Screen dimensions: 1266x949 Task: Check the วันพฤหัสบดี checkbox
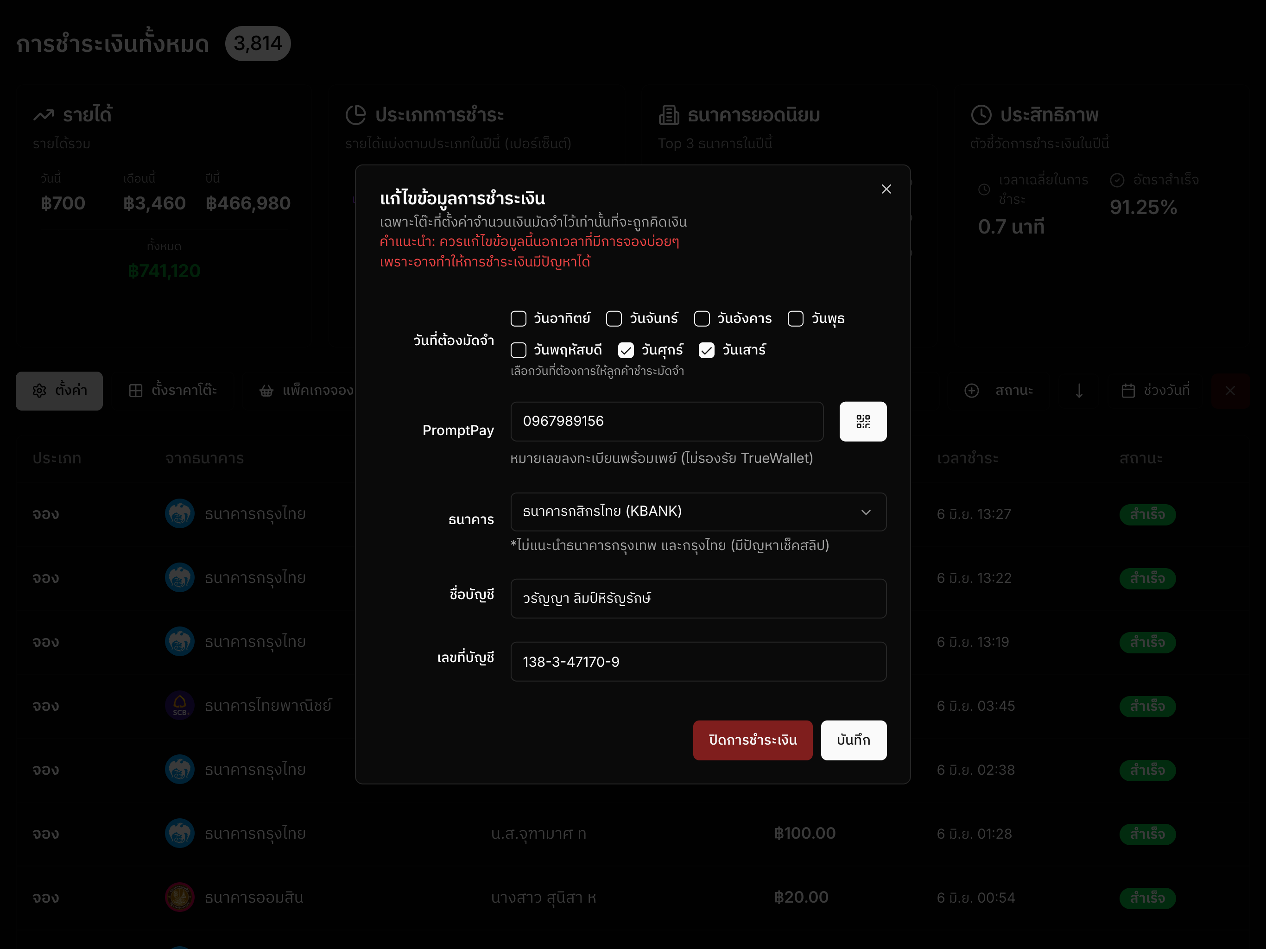click(x=519, y=350)
